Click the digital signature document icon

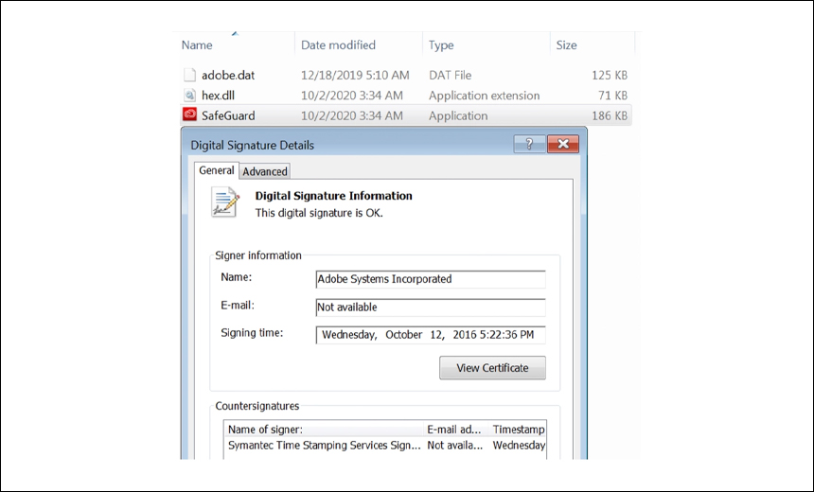tap(225, 202)
